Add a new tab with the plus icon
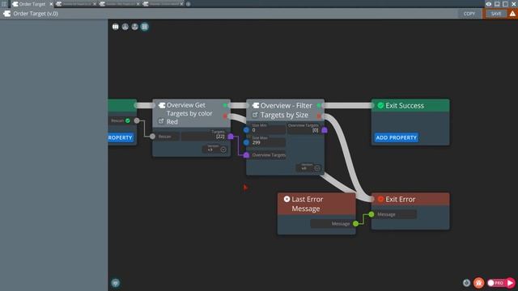Viewport: 518px width, 291px height. (189, 4)
